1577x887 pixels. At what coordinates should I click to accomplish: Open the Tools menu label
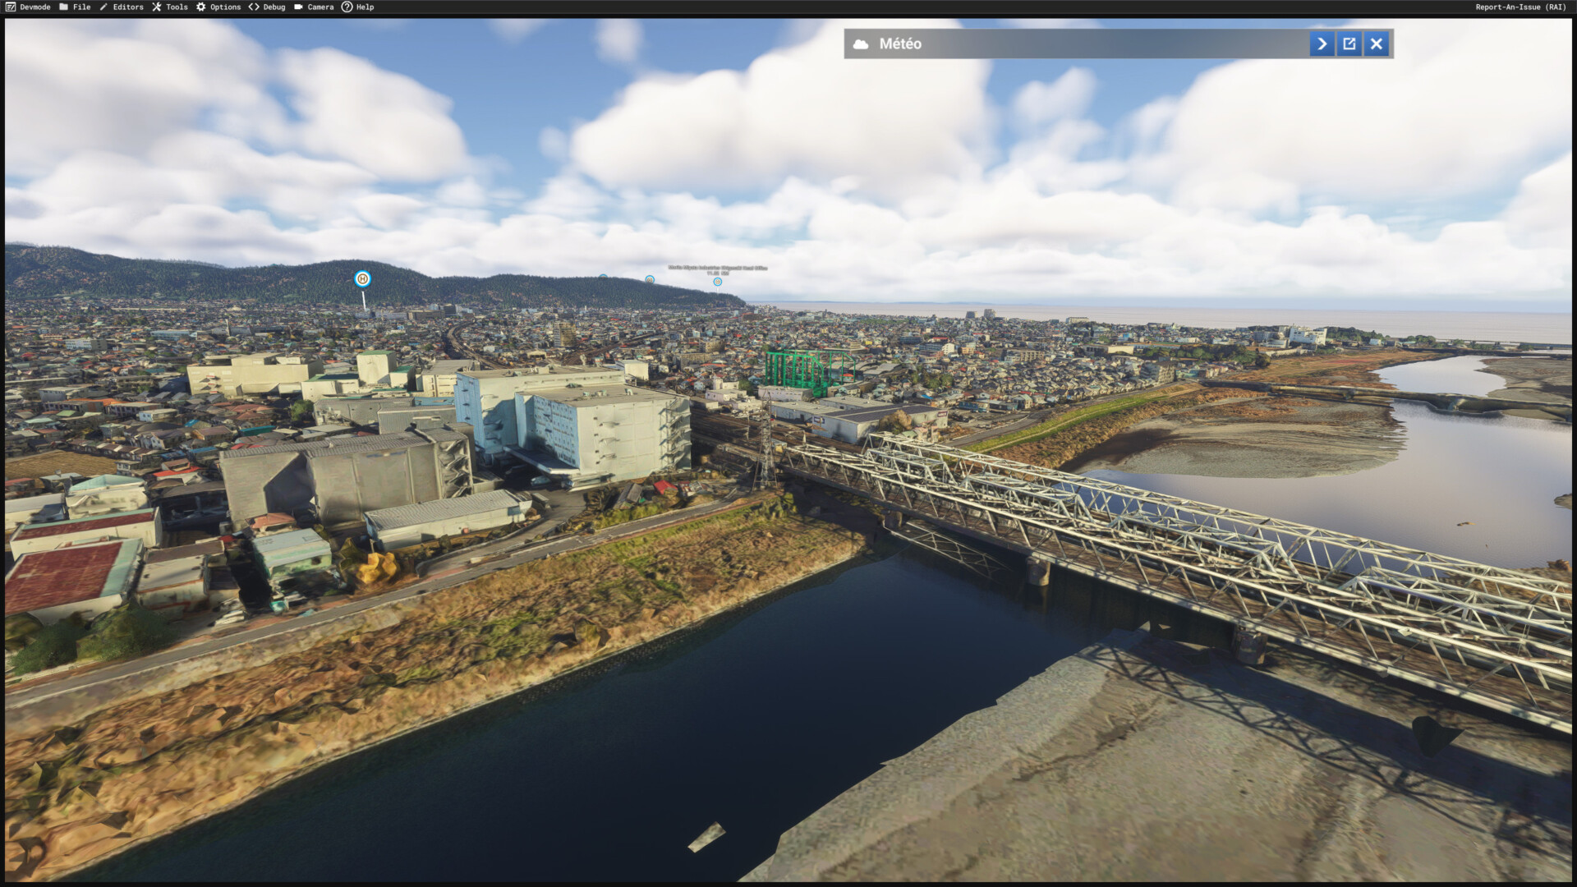(177, 7)
